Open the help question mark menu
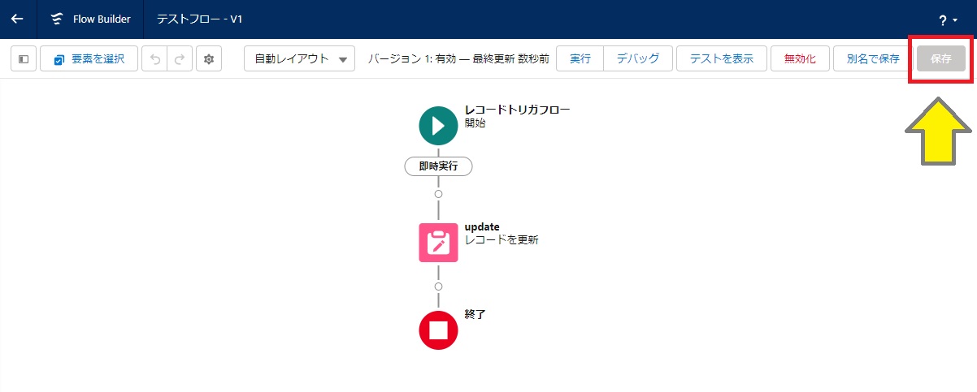Viewport: 977px width, 392px height. pos(947,20)
